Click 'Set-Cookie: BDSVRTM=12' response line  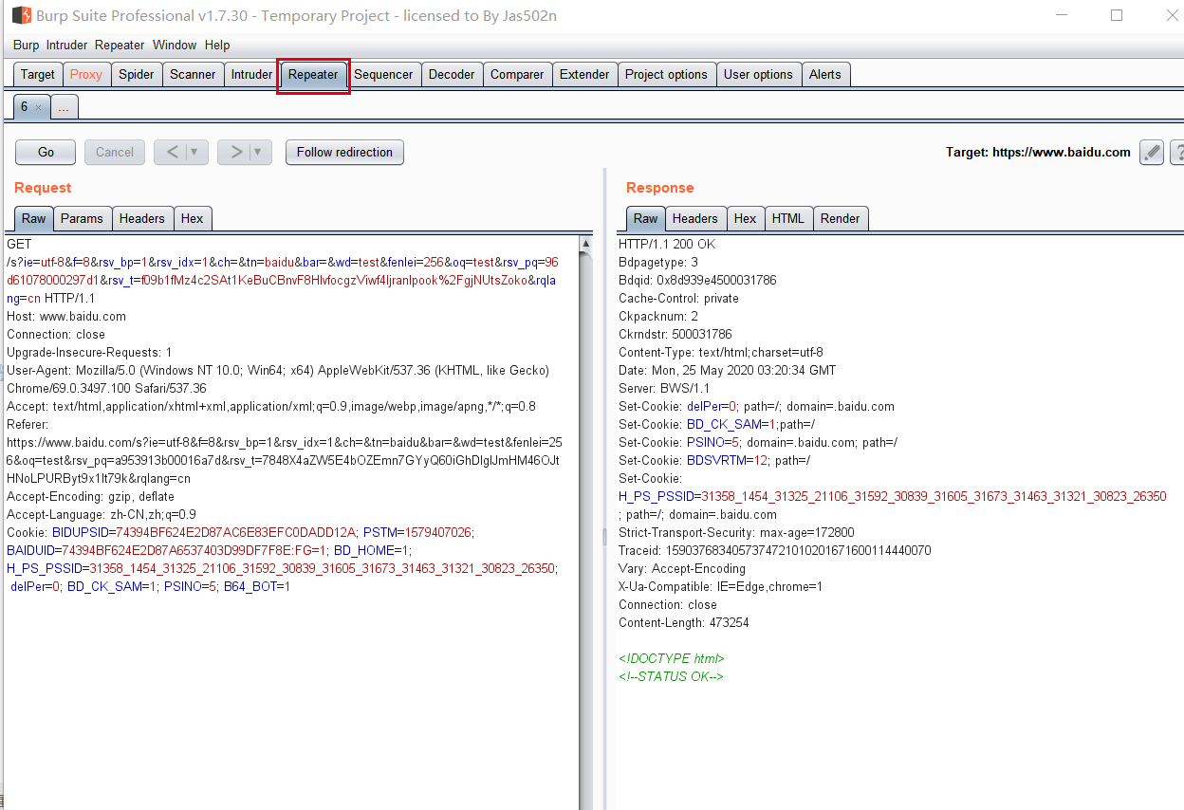[716, 460]
